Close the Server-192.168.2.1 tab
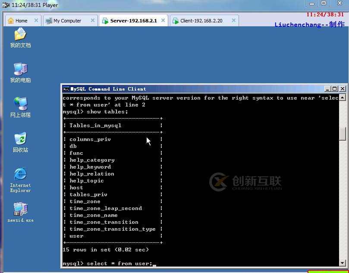Screen dimensions: 349x273 [163, 20]
